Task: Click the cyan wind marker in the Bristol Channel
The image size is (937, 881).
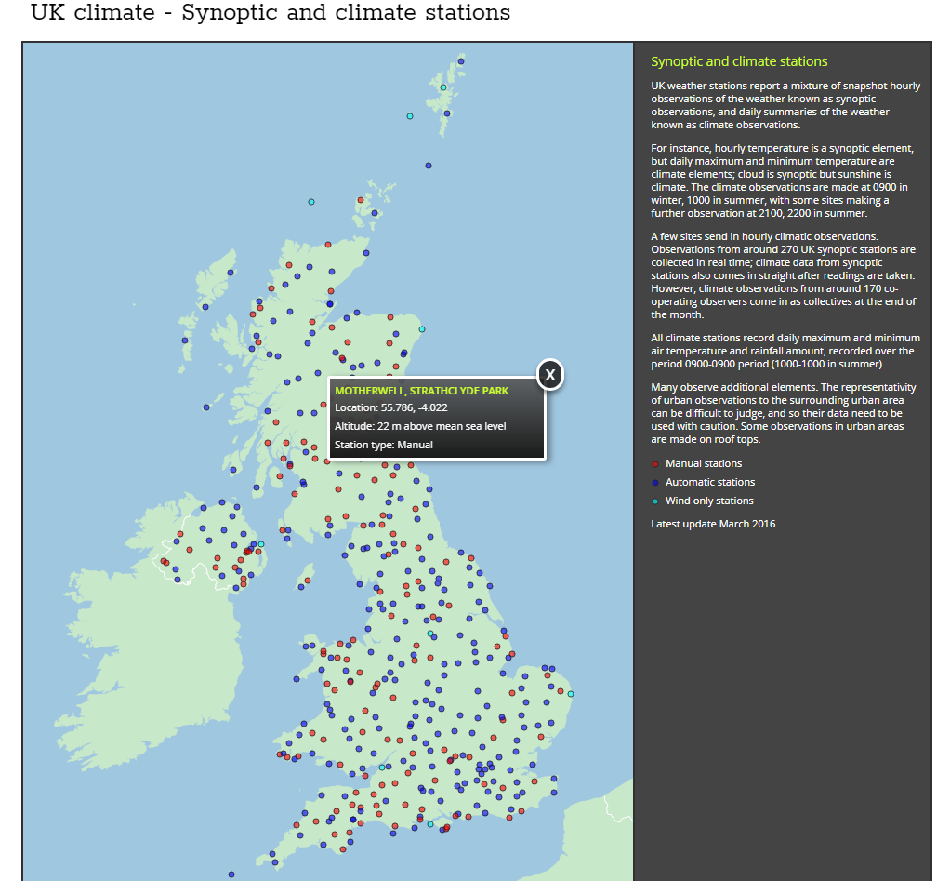Action: pyautogui.click(x=382, y=768)
